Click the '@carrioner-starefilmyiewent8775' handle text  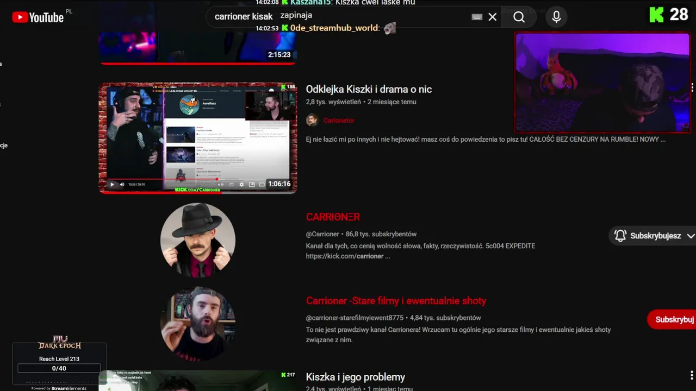tap(355, 318)
